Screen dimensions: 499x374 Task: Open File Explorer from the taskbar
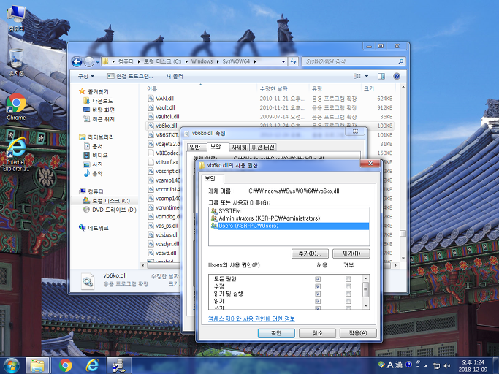[x=37, y=365]
